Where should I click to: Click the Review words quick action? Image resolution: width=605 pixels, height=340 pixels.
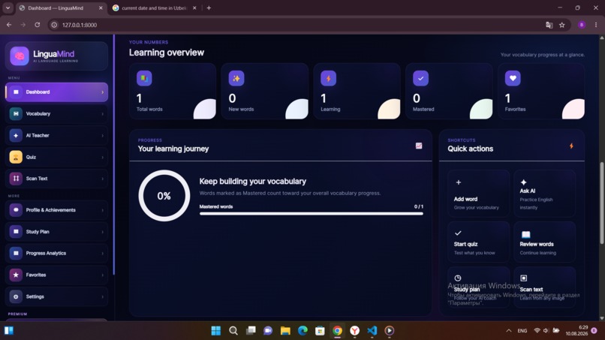(544, 242)
